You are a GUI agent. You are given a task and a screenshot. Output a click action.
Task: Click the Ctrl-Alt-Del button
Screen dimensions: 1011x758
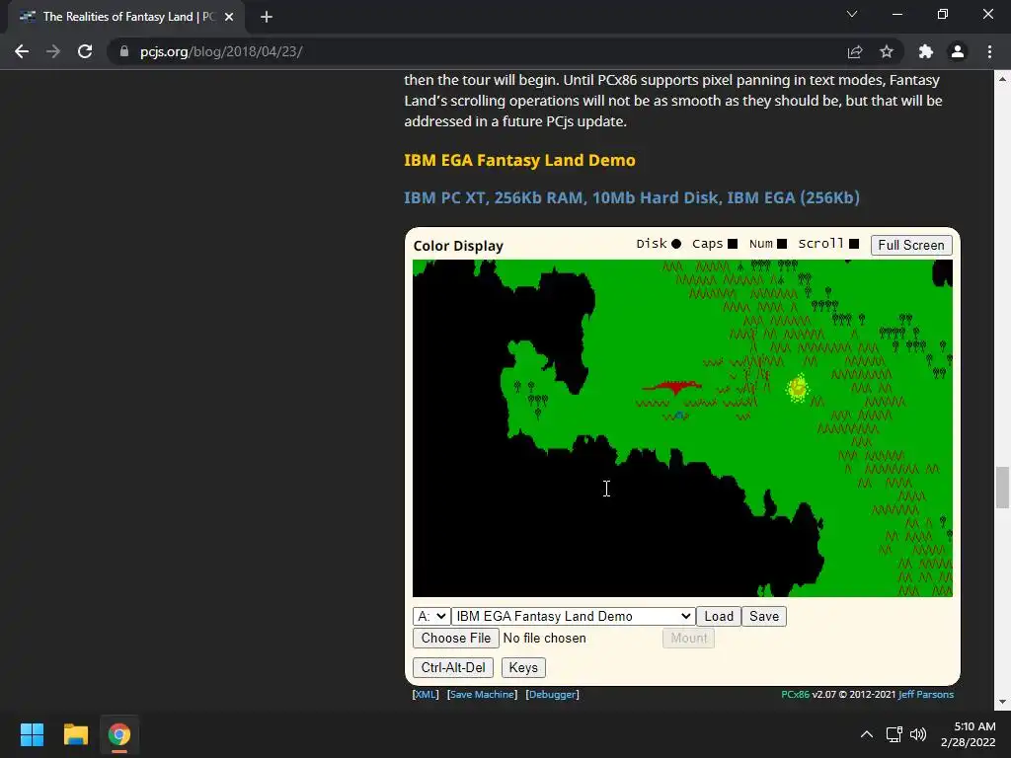tap(453, 668)
